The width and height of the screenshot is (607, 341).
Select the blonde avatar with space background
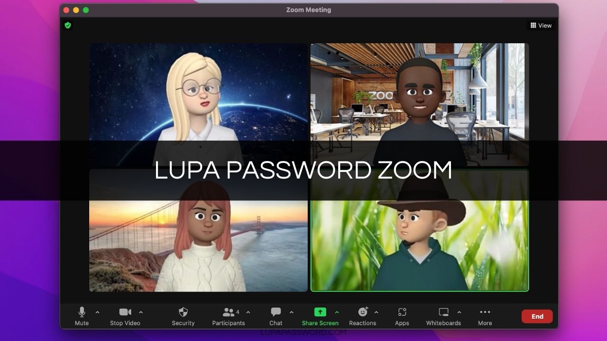pyautogui.click(x=198, y=104)
